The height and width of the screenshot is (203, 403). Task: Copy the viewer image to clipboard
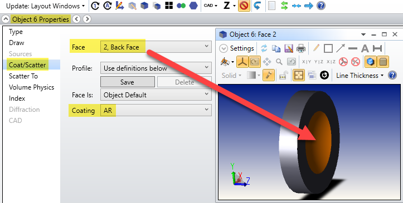pyautogui.click(x=276, y=48)
